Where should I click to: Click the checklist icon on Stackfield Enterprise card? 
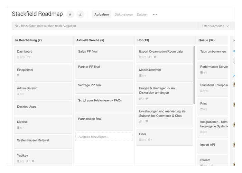(202, 91)
